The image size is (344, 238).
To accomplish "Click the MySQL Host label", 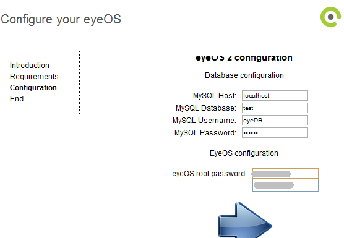I will coord(215,96).
